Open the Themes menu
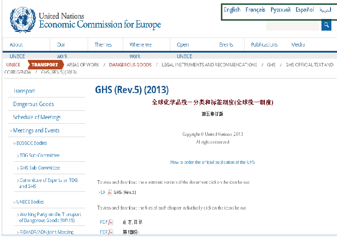This screenshot has height=238, width=337. (x=103, y=45)
